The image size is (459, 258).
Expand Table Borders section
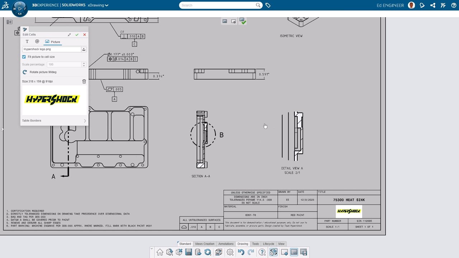[54, 120]
